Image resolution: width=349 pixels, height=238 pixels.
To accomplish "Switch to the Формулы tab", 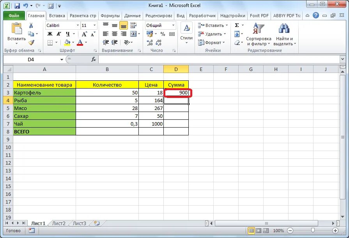I will [110, 16].
